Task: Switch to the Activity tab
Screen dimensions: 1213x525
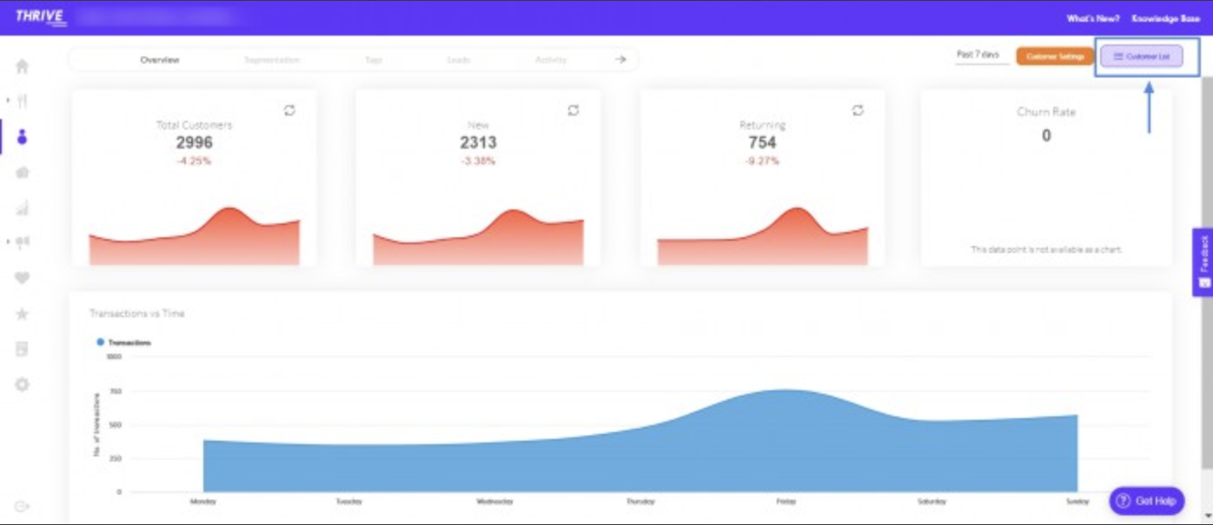Action: [551, 60]
